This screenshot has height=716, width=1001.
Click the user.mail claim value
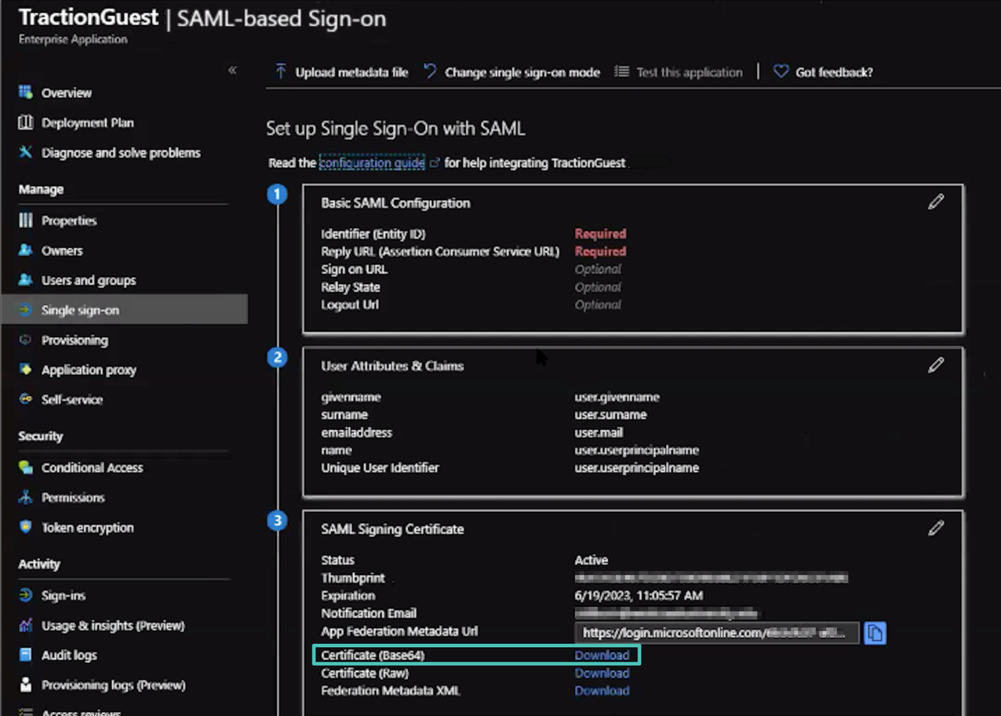click(x=600, y=432)
